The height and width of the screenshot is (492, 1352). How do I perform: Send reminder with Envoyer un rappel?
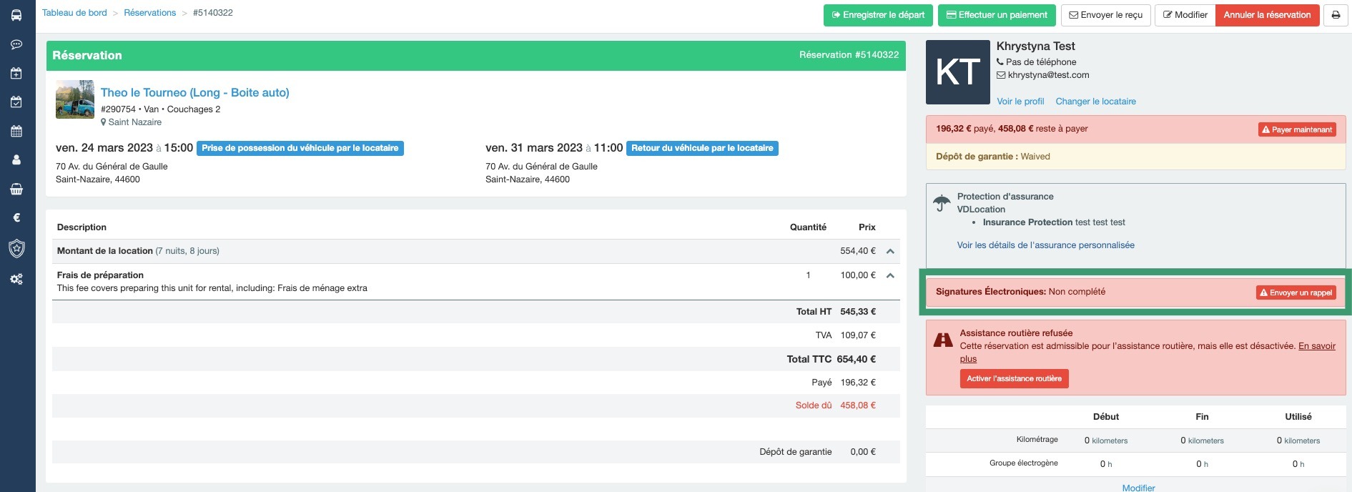(x=1296, y=292)
